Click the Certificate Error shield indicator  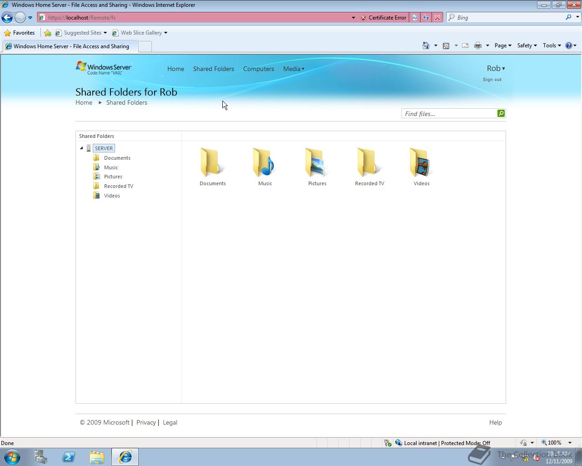383,17
